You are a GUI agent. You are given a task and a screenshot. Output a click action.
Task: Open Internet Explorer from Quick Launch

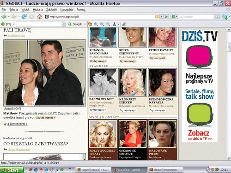point(46,170)
